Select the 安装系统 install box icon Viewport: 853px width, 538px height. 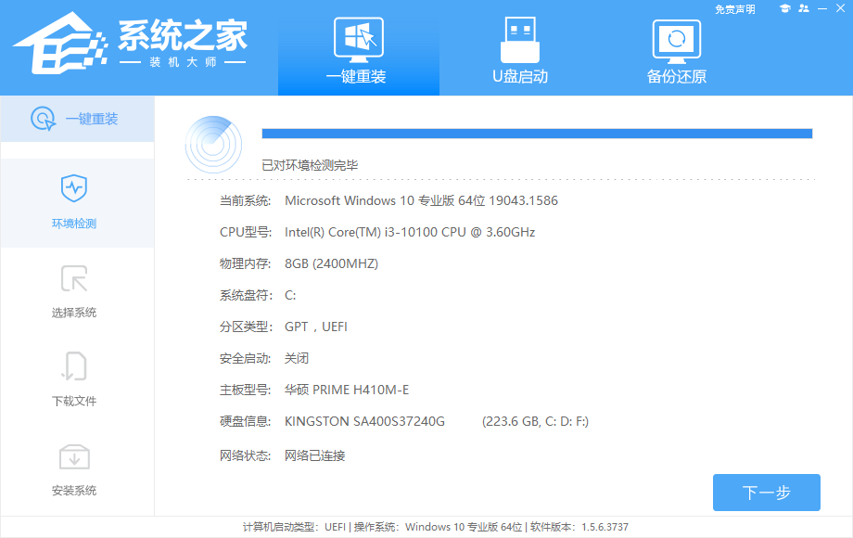pos(74,456)
